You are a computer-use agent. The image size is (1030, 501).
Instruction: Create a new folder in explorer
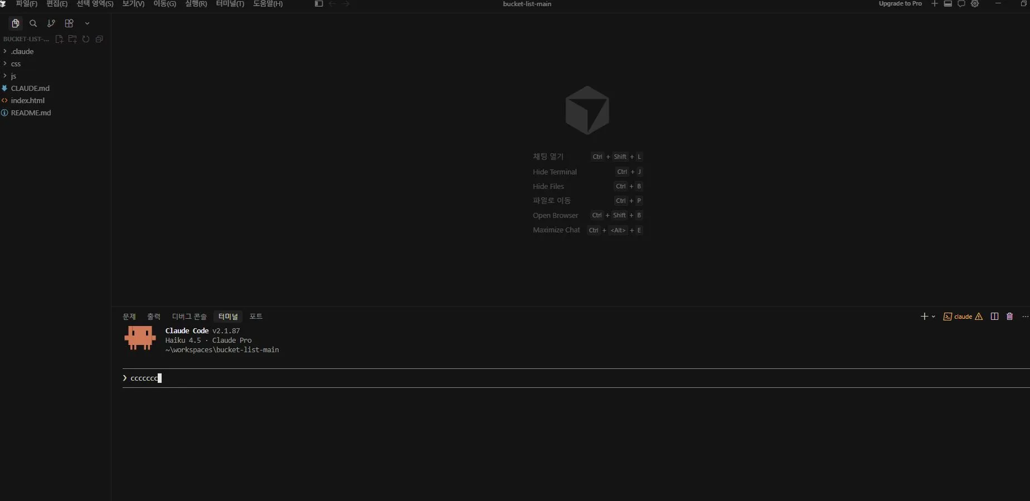[x=72, y=39]
